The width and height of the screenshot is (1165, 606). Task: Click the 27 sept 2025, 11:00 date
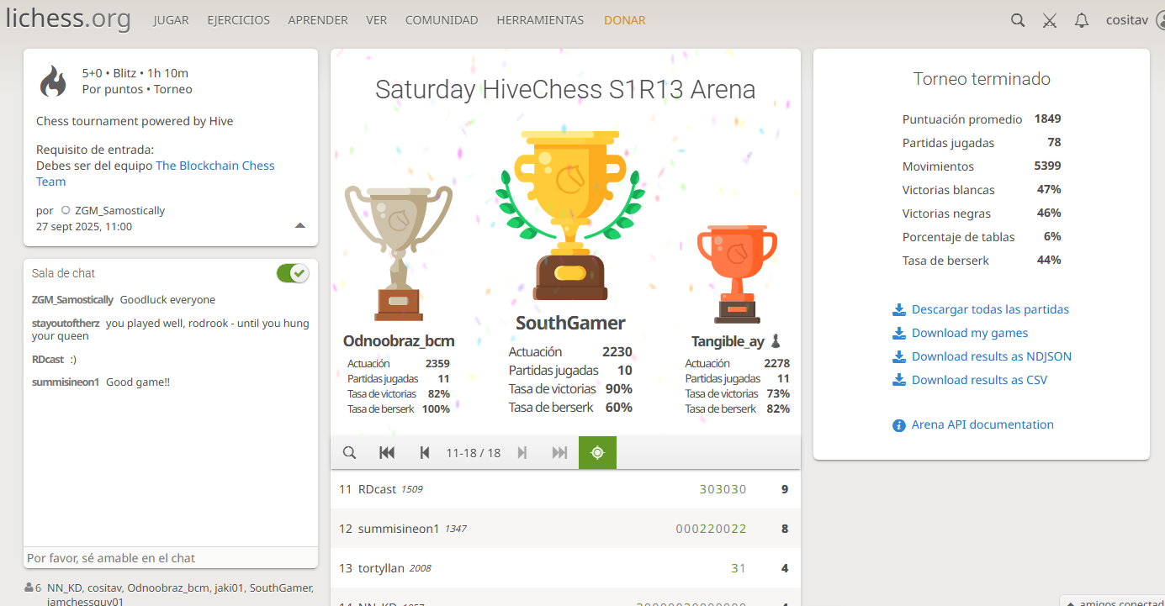click(84, 227)
